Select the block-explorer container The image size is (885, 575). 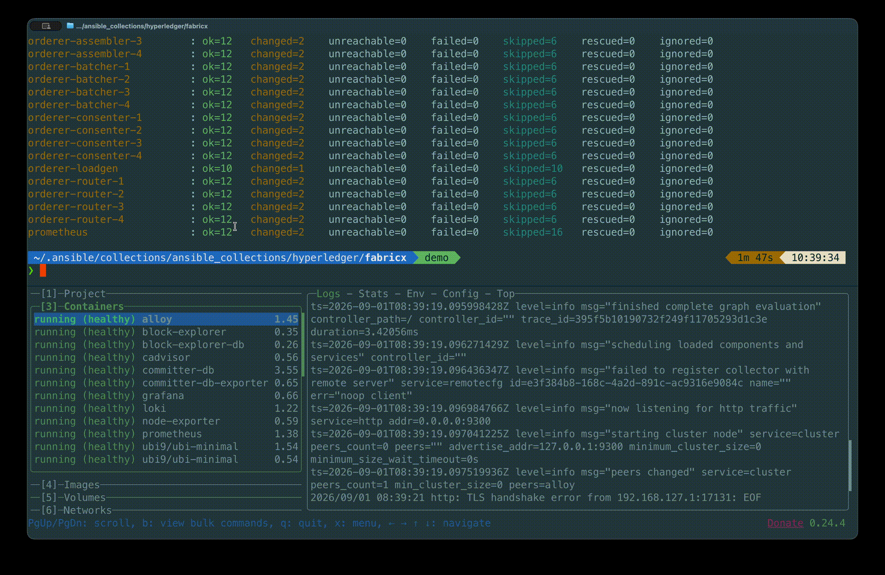166,332
